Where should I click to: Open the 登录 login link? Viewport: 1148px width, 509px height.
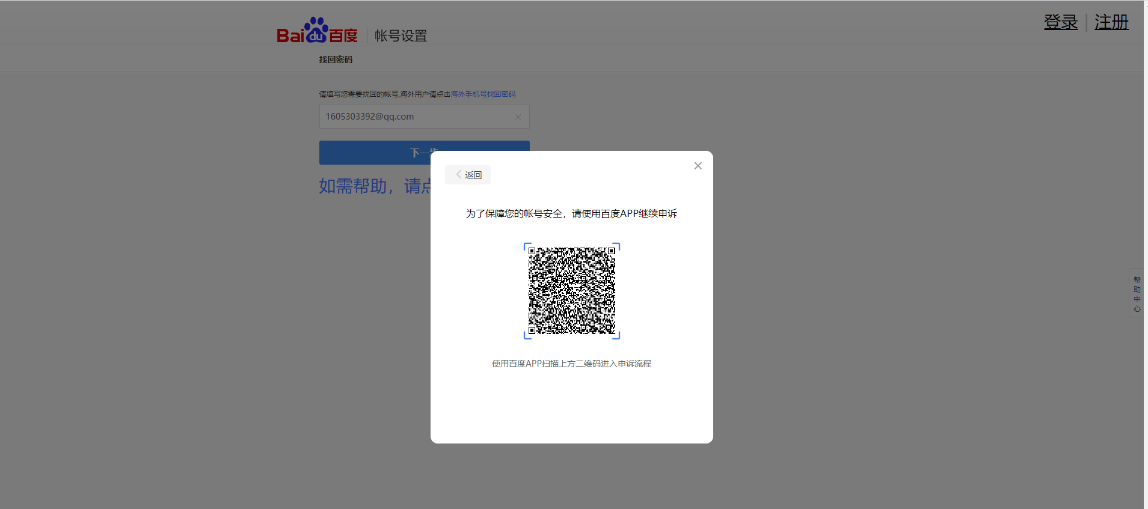tap(1061, 22)
